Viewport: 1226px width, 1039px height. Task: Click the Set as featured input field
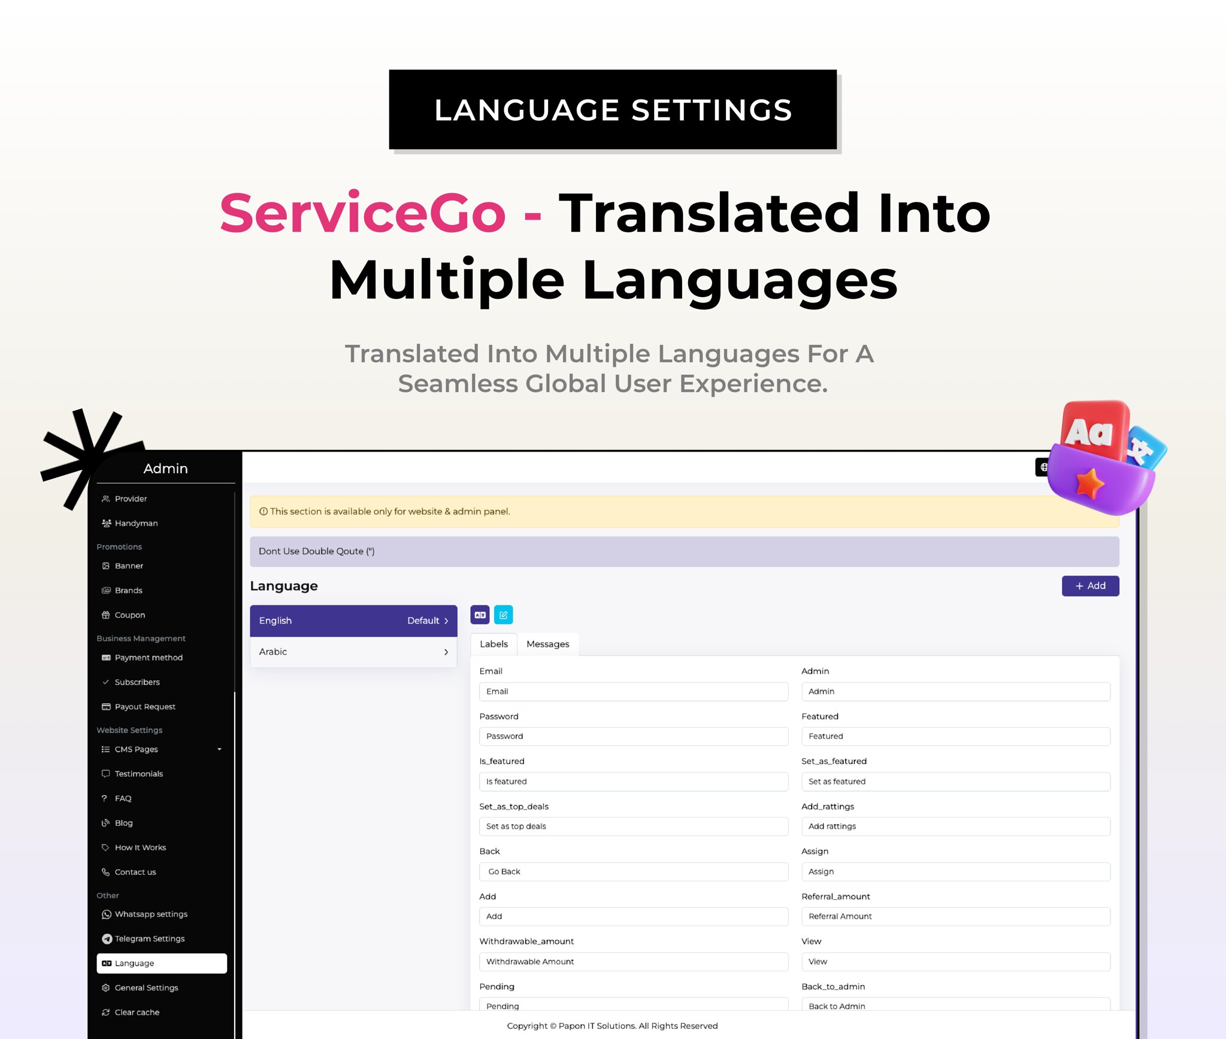956,781
